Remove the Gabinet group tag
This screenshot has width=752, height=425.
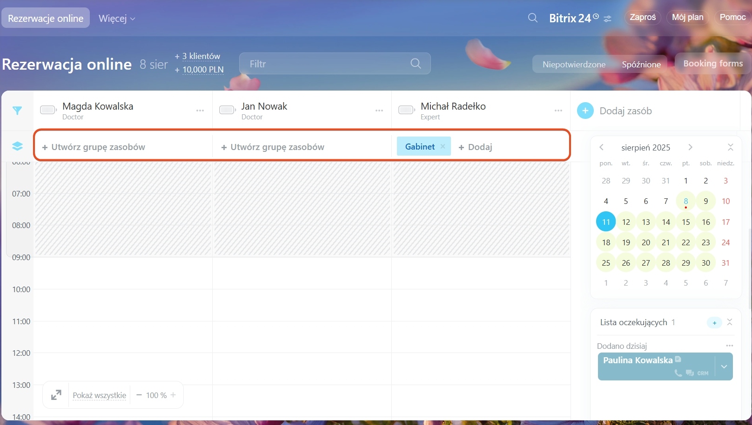point(443,146)
